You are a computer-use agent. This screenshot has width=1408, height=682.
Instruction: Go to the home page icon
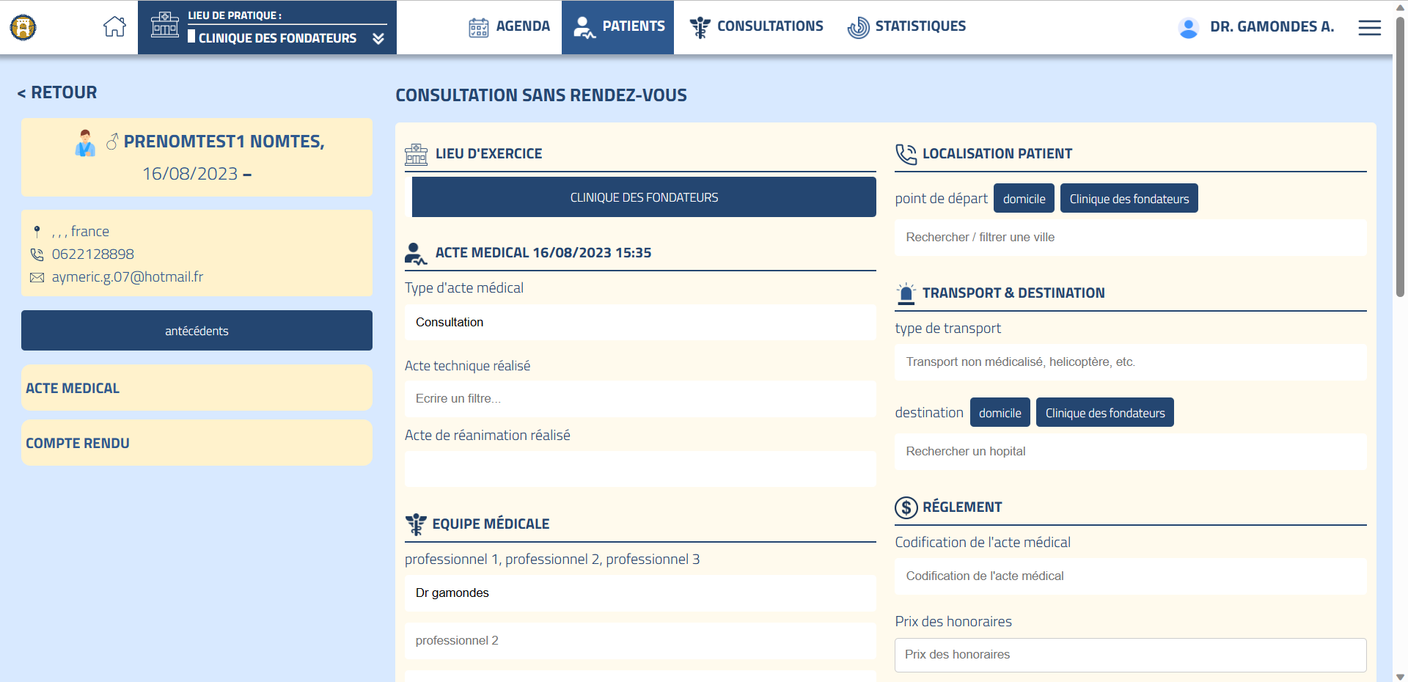pyautogui.click(x=114, y=26)
